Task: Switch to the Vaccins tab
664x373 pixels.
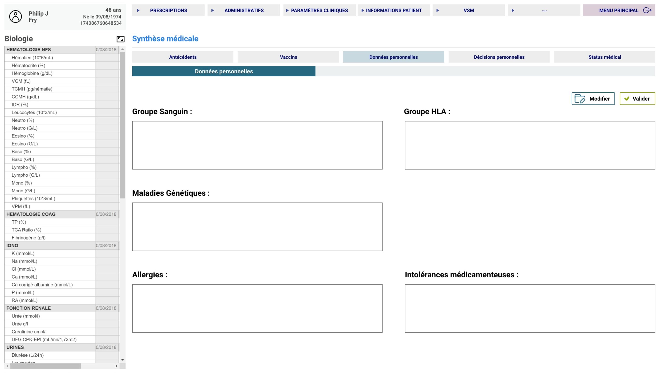Action: pos(288,57)
